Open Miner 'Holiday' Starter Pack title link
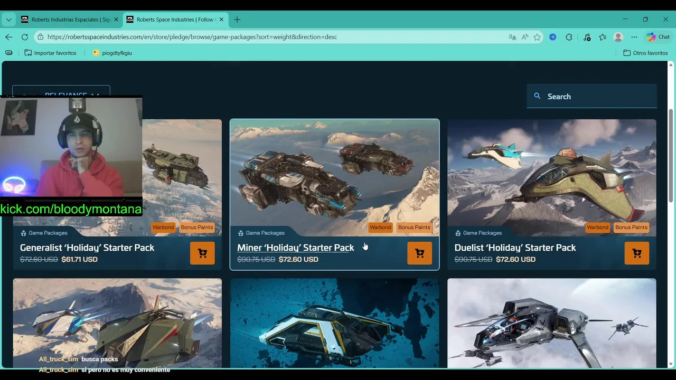Screen dimensions: 676x380 [x=296, y=248]
